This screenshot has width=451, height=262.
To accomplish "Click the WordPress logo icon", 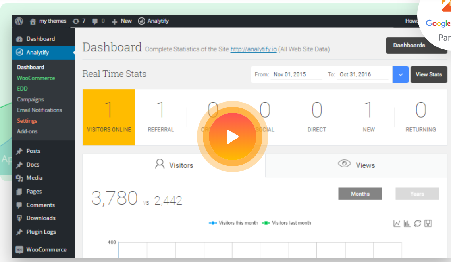I will pos(19,21).
